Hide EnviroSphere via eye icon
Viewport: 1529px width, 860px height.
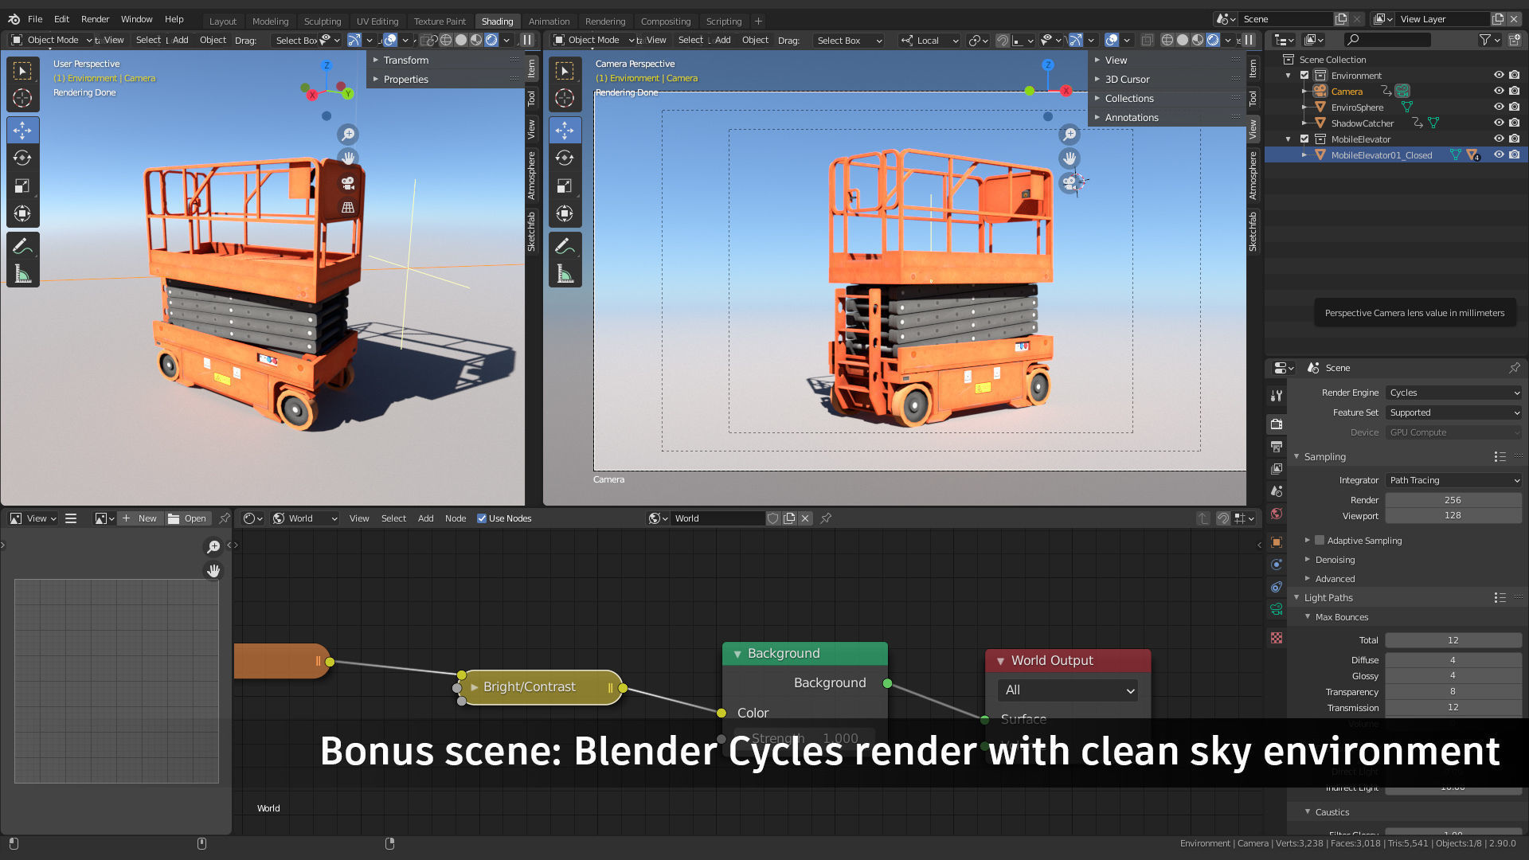pyautogui.click(x=1498, y=107)
